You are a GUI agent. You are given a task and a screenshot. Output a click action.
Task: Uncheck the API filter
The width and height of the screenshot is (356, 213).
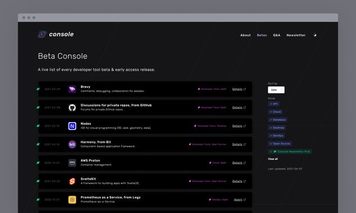coord(274,104)
